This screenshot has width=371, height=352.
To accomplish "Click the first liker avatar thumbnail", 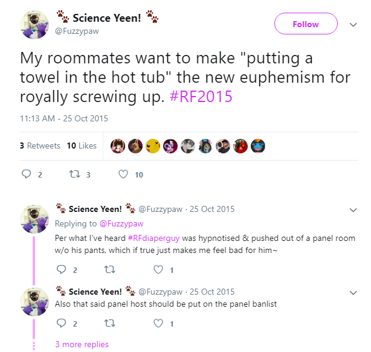I will coord(118,146).
